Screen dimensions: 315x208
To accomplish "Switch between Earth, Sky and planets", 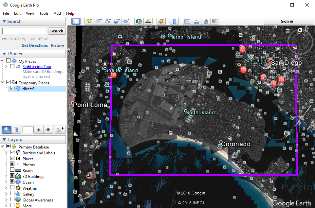I will point(161,21).
